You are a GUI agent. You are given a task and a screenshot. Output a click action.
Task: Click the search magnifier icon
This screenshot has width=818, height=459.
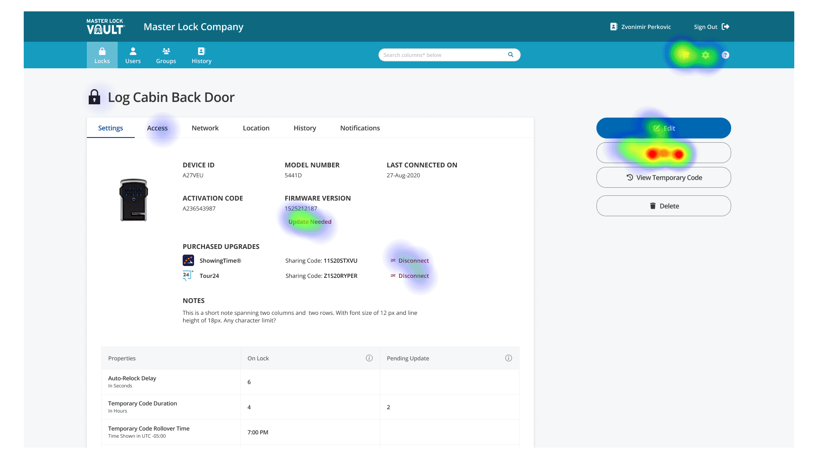coord(511,55)
